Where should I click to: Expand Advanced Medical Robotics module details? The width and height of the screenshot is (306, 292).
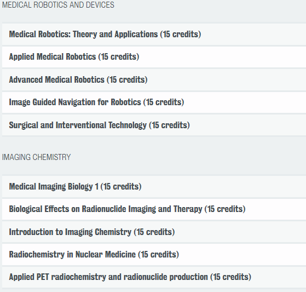coord(154,79)
